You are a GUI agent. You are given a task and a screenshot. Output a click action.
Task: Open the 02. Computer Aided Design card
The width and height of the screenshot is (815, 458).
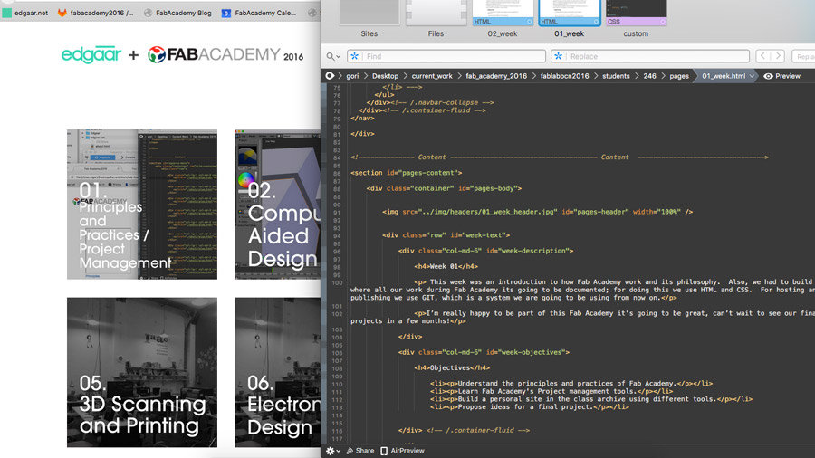tap(278, 204)
